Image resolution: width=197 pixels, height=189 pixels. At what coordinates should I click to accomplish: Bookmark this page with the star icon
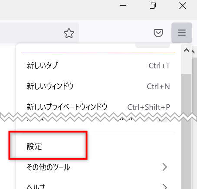(x=69, y=33)
